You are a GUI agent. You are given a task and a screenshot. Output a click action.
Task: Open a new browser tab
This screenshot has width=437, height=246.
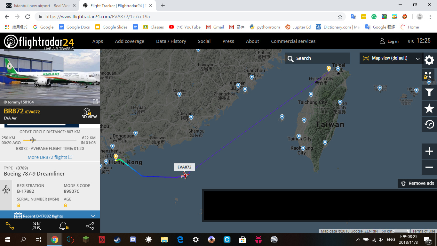click(x=163, y=5)
